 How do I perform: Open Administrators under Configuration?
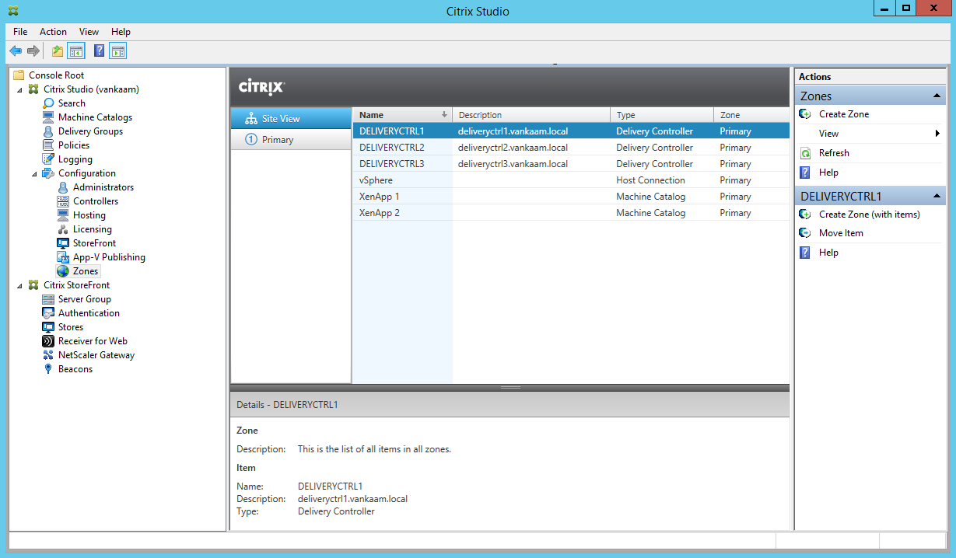[x=103, y=187]
